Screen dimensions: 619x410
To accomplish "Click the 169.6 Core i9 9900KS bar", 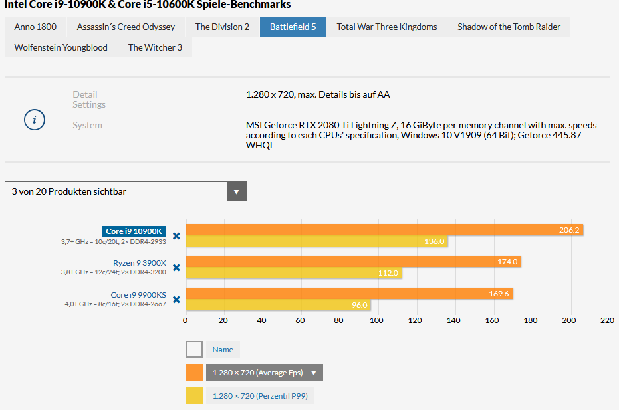I will (x=349, y=294).
